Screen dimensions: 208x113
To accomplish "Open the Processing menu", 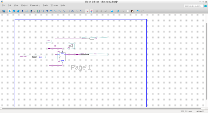I will (x=35, y=5).
